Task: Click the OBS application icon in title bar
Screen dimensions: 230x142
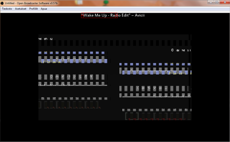Action: coord(2,3)
